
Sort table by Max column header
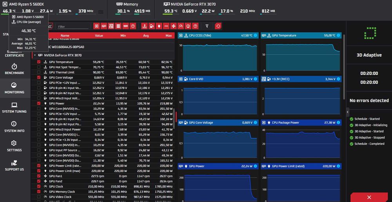click(169, 36)
